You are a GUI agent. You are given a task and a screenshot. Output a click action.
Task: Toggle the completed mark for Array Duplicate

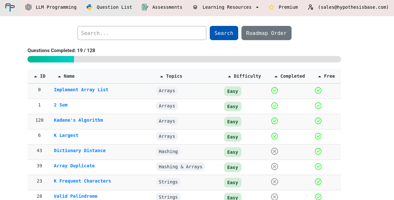[274, 166]
